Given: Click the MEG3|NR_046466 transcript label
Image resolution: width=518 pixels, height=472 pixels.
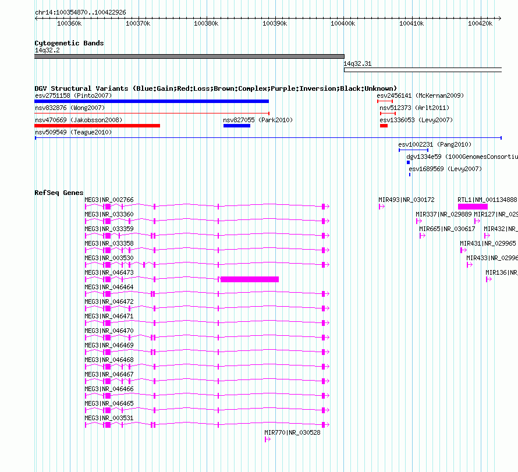Looking at the screenshot, I should 109,389.
